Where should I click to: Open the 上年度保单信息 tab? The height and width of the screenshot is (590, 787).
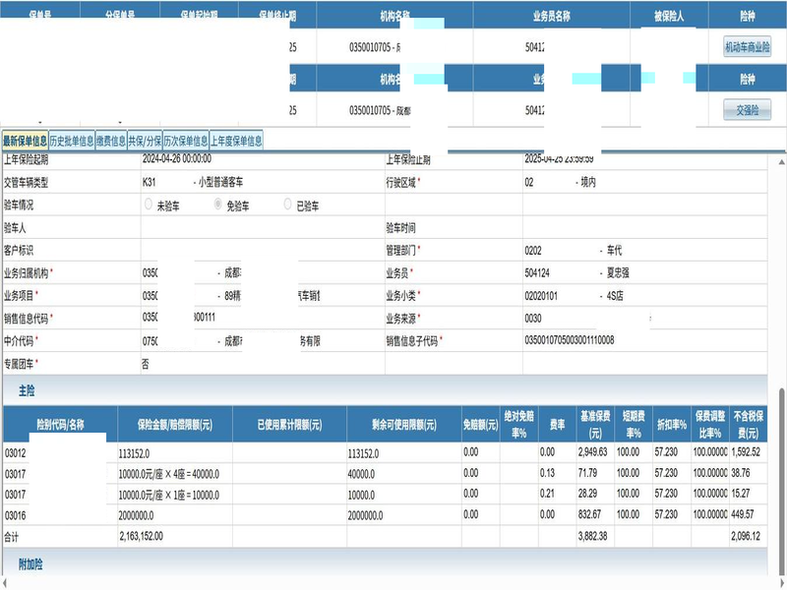tap(236, 141)
